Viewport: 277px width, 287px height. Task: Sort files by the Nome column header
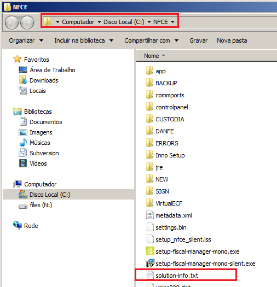click(152, 56)
